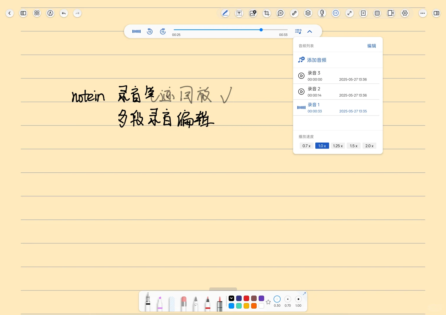Screen dimensions: 446x315
Task: Select the ruler pen tool
Action: coord(220,304)
